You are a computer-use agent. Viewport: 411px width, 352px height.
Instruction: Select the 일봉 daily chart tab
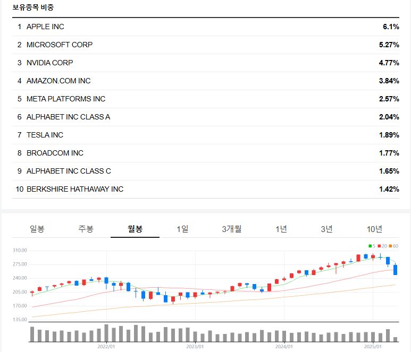[37, 229]
